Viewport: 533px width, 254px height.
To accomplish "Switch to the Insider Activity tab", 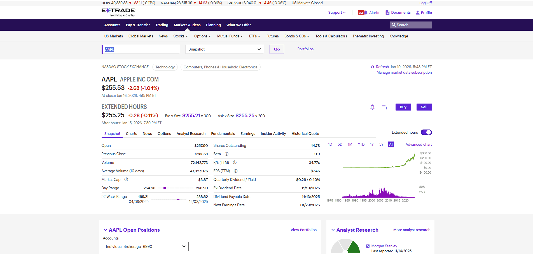I will click(x=273, y=134).
